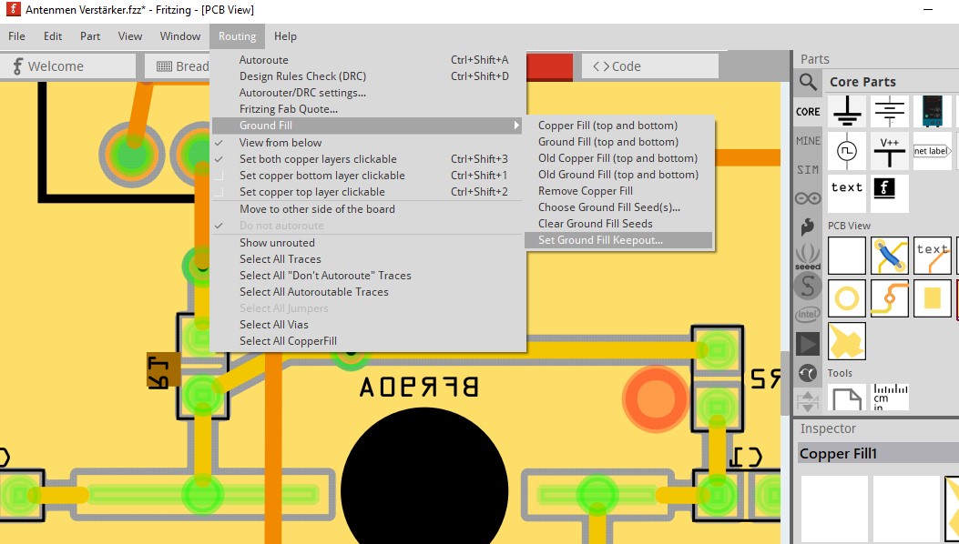Select the ground symbol part
Image resolution: width=959 pixels, height=544 pixels.
(x=847, y=112)
